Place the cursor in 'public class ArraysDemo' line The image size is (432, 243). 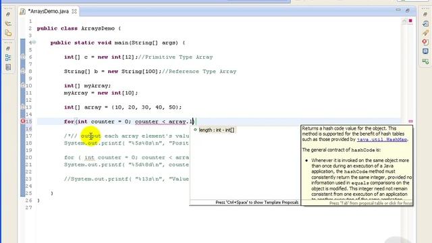click(x=79, y=28)
